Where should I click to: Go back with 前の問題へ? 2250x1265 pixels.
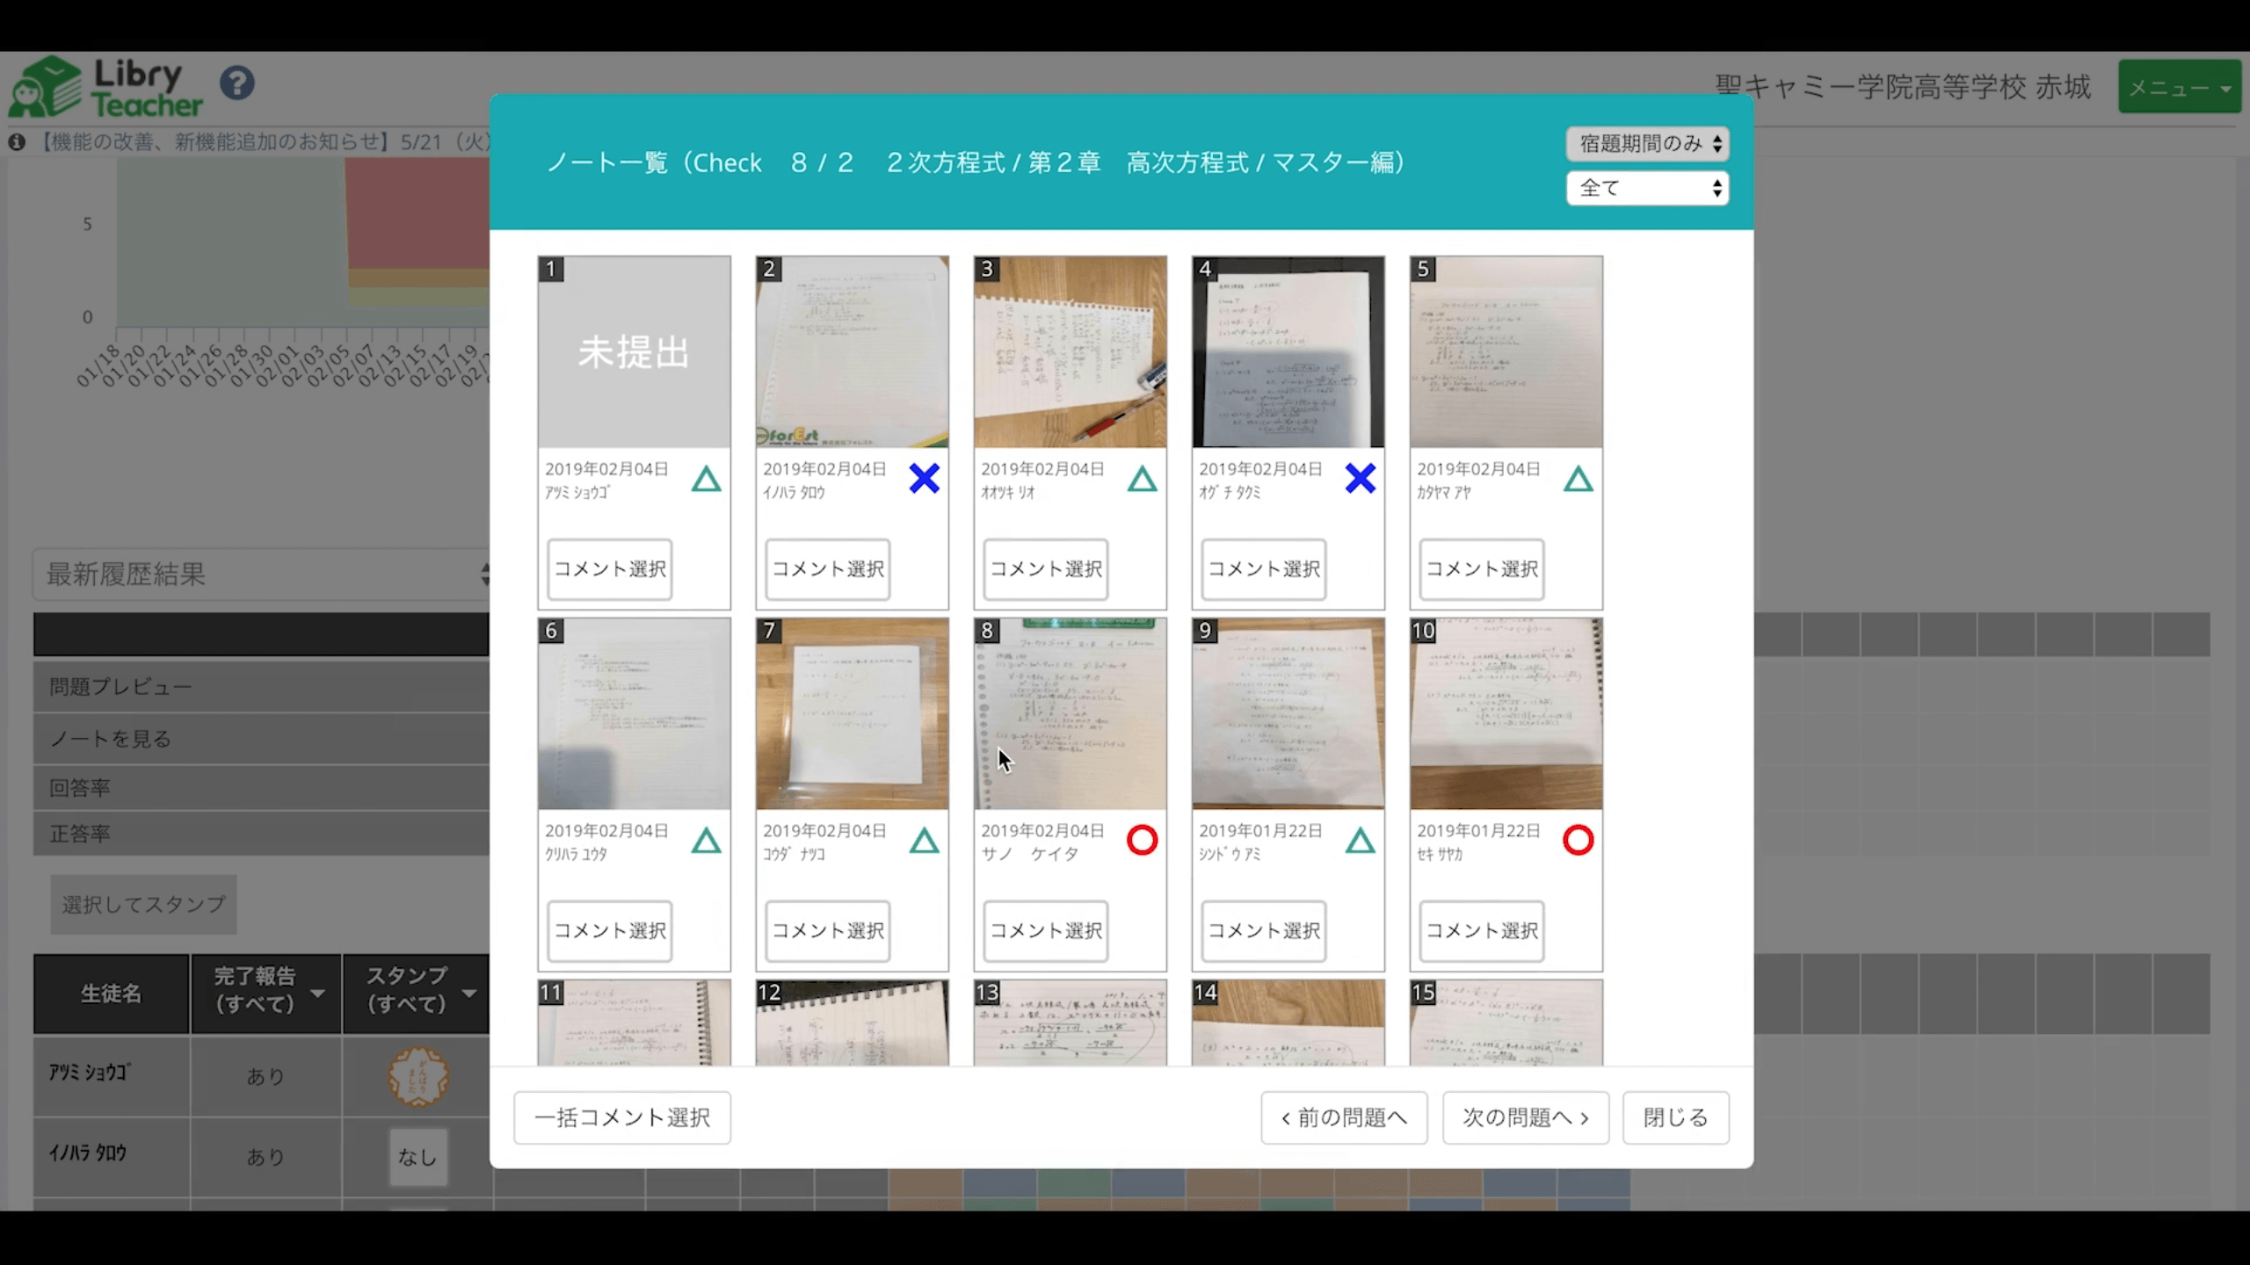[x=1344, y=1117]
